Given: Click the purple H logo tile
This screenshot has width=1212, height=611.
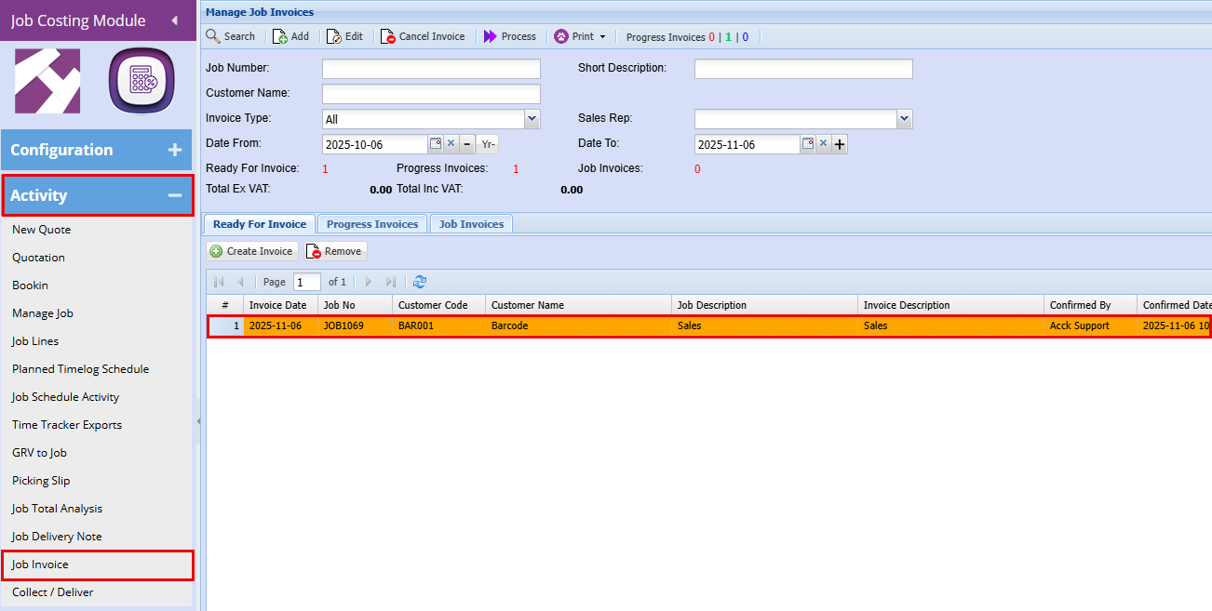Looking at the screenshot, I should click(x=47, y=81).
